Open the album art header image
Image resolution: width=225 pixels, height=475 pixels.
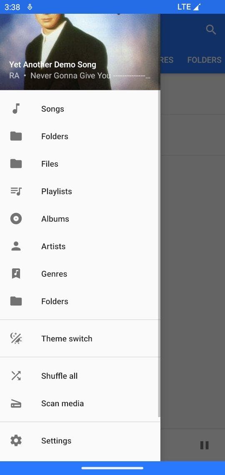point(80,52)
